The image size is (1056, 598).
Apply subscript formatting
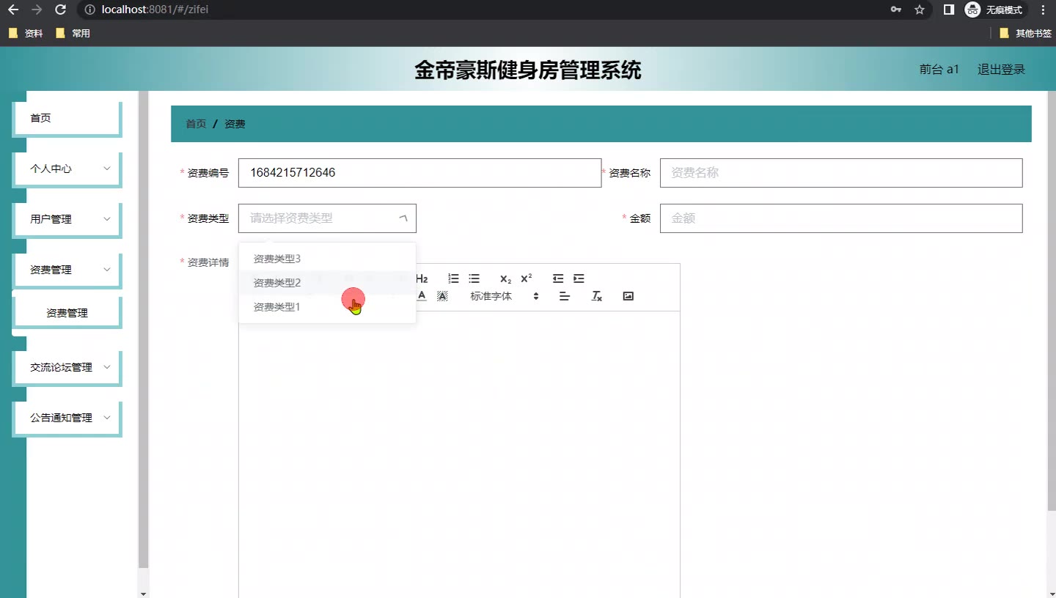[x=505, y=278]
